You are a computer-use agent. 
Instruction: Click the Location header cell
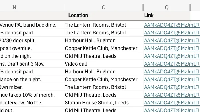pyautogui.click(x=103, y=15)
